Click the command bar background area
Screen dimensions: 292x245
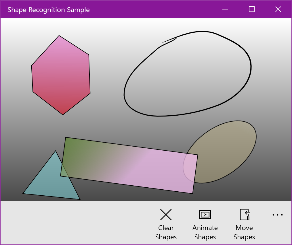72,224
